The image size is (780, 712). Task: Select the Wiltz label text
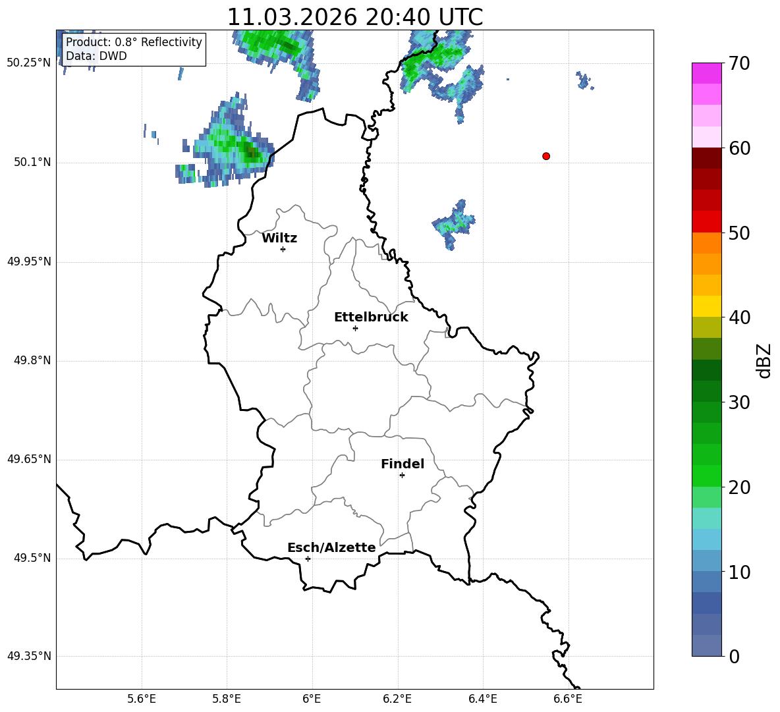[x=279, y=238]
